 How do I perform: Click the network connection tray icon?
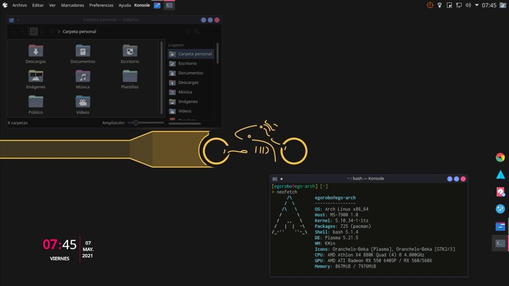coord(458,5)
